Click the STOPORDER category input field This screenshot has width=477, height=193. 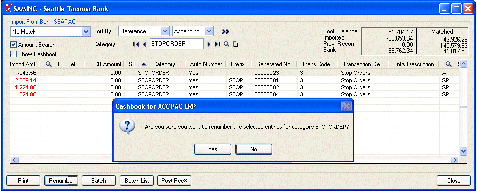coord(177,44)
